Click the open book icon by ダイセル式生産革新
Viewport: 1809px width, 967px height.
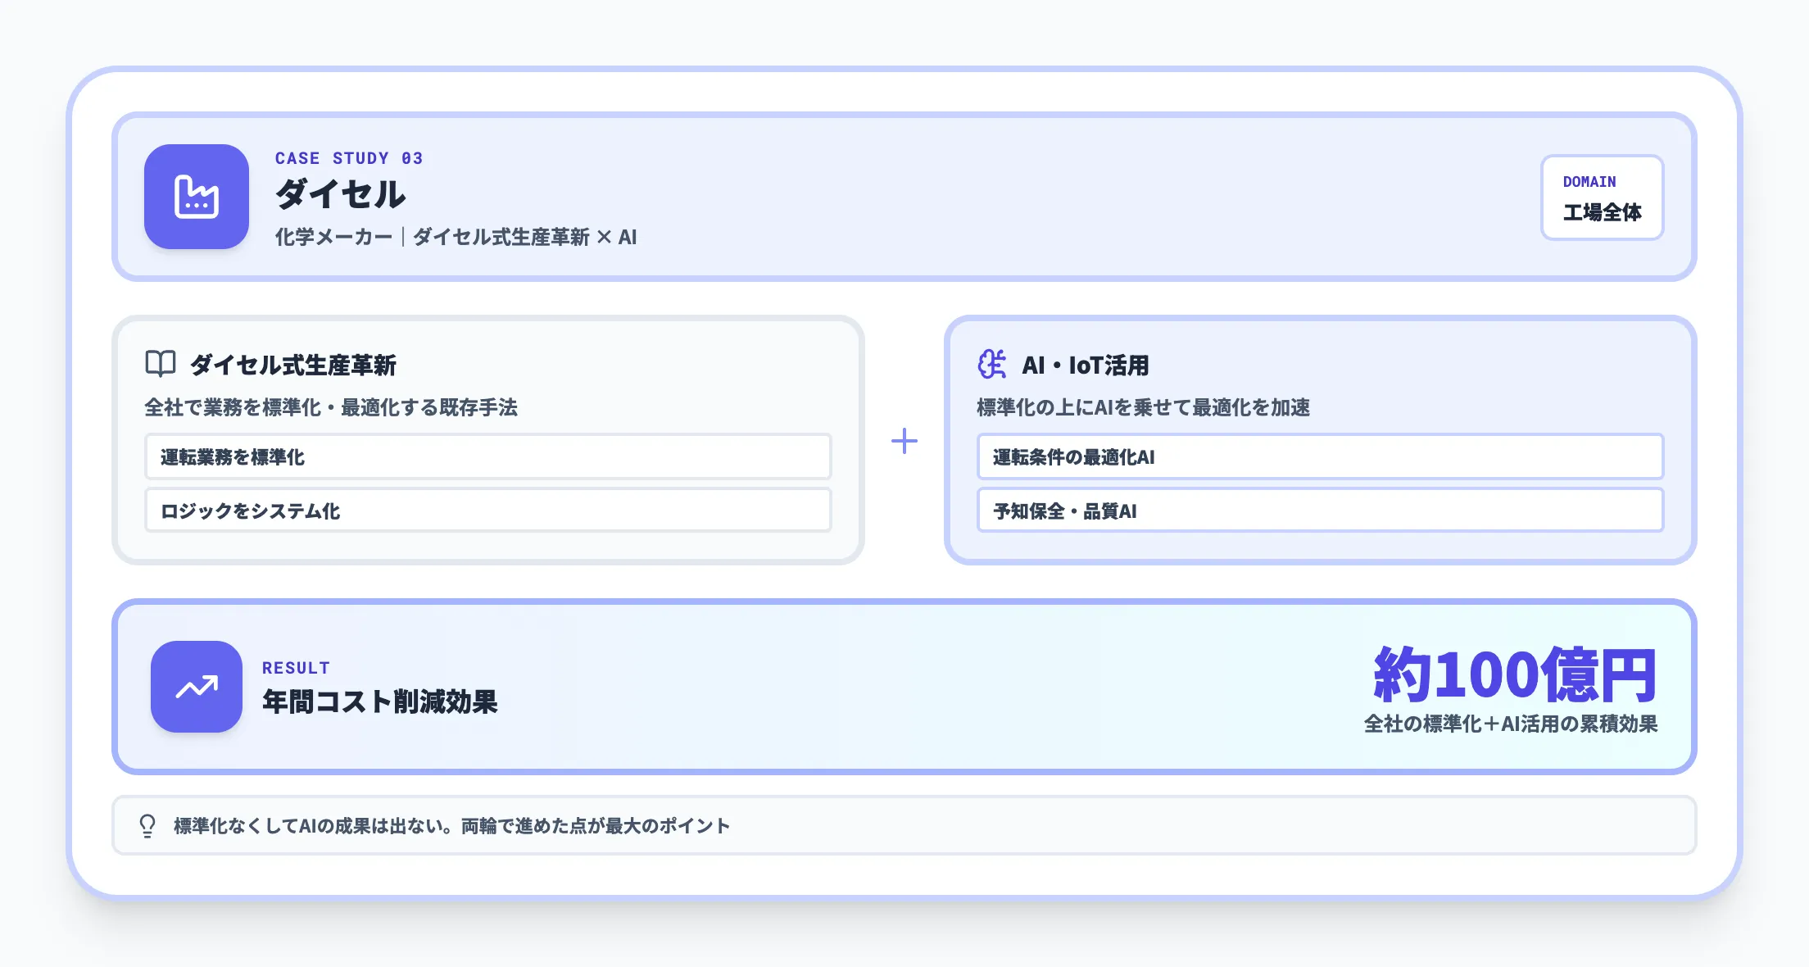[x=161, y=364]
